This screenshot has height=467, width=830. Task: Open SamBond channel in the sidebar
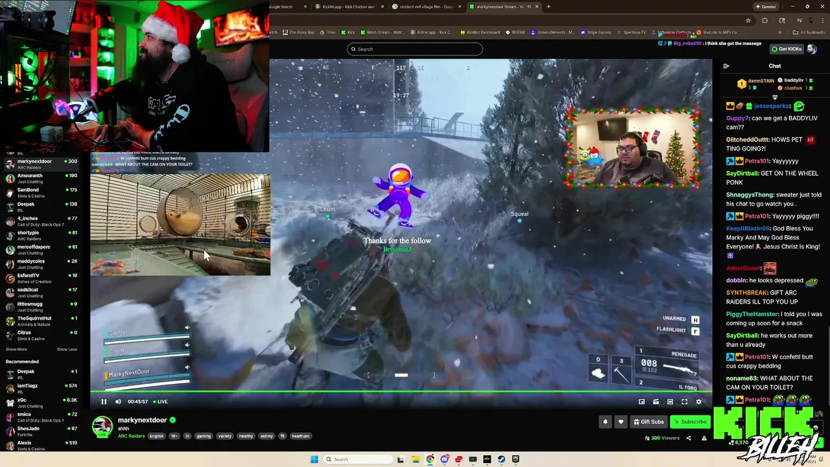click(x=41, y=193)
